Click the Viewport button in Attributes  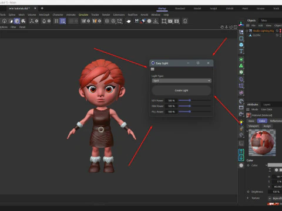pos(253,126)
